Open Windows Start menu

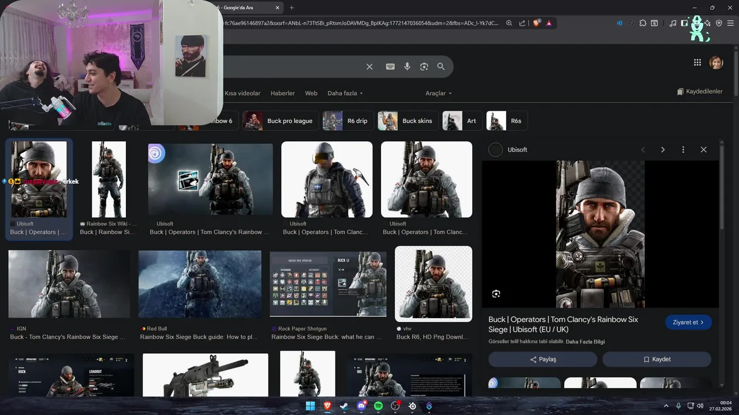coord(310,406)
